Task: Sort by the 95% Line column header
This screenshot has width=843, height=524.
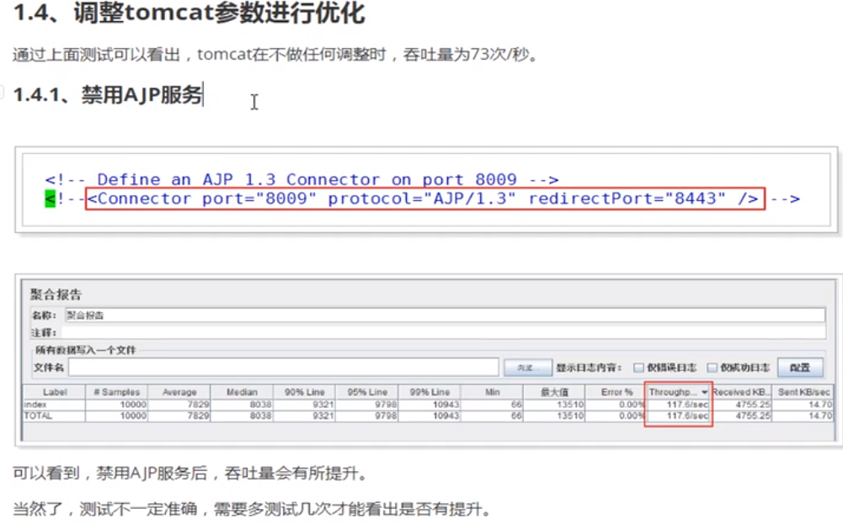Action: coord(366,392)
